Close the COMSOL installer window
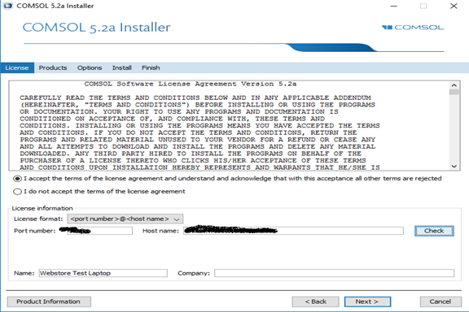Image resolution: width=469 pixels, height=312 pixels. (454, 6)
